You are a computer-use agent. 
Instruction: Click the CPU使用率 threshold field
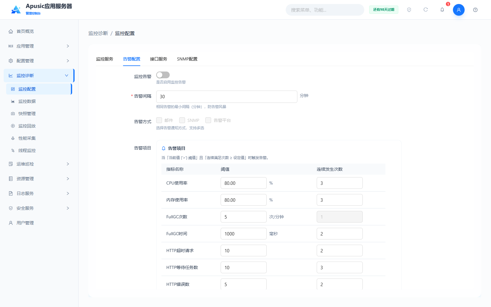(x=244, y=183)
